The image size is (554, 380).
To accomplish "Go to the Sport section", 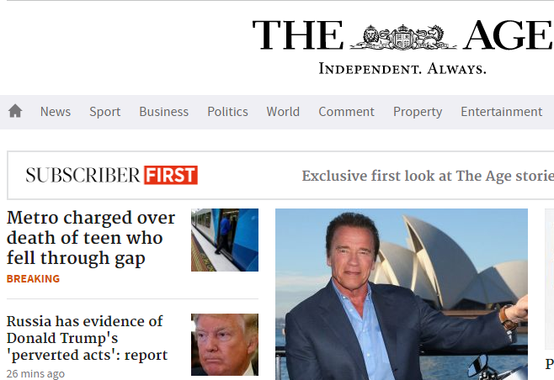I will pos(105,112).
